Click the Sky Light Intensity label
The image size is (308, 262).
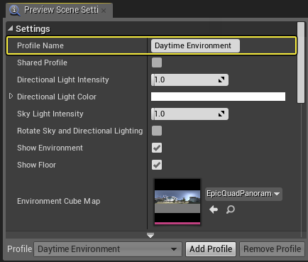pyautogui.click(x=50, y=114)
